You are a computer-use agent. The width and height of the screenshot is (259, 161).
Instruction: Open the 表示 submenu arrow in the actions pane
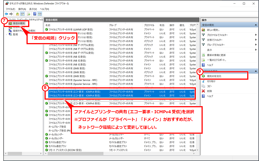click(256, 50)
